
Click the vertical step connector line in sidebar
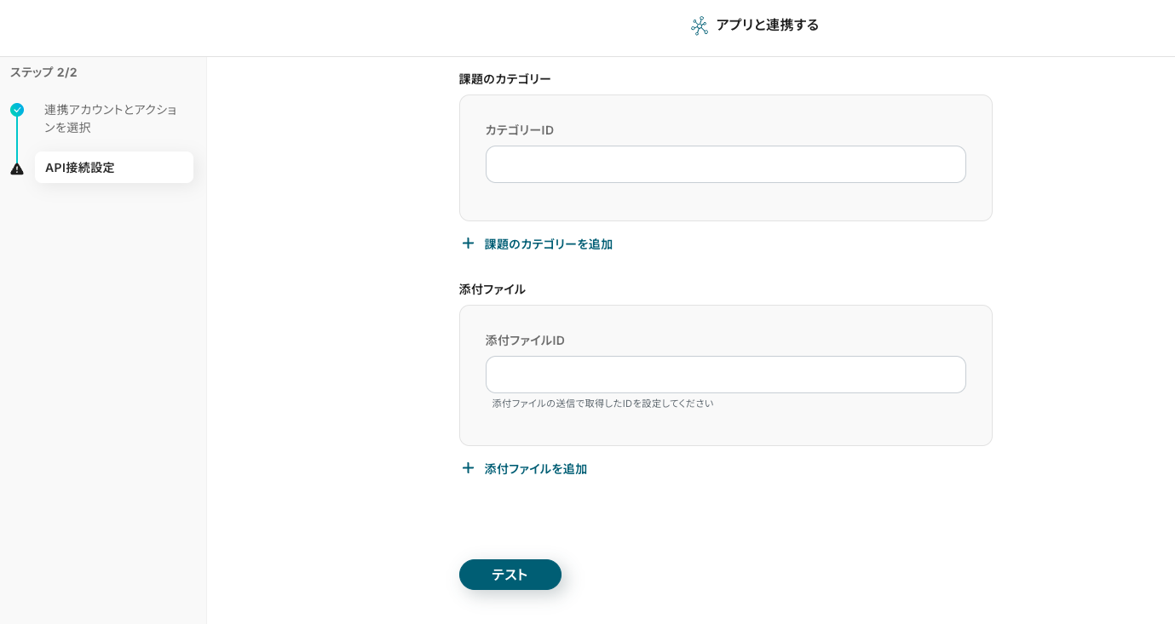click(17, 140)
